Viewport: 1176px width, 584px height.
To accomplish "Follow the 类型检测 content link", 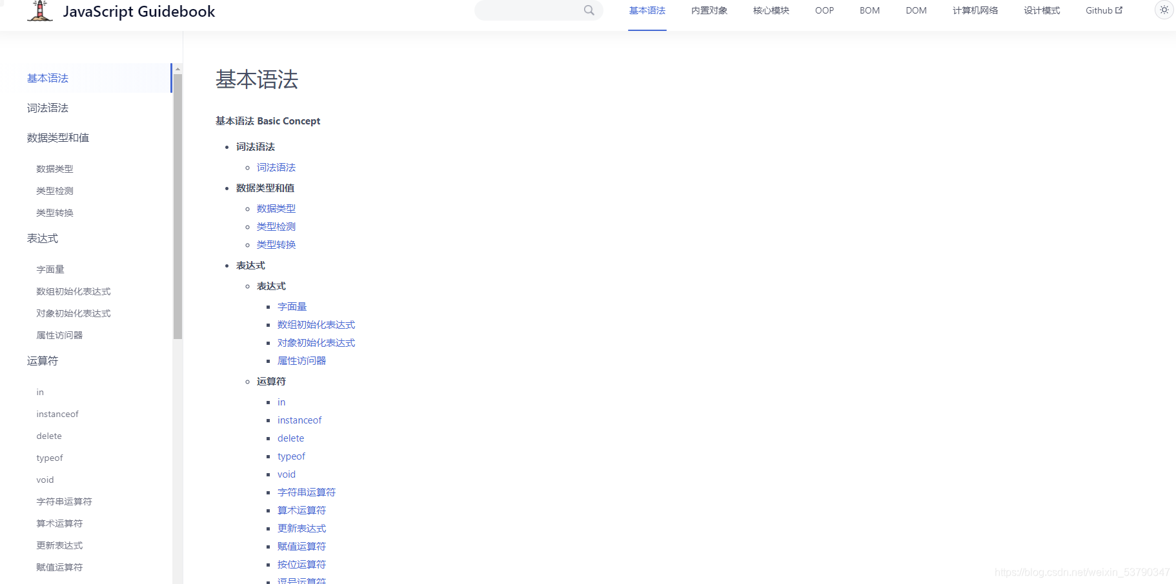I will tap(276, 226).
